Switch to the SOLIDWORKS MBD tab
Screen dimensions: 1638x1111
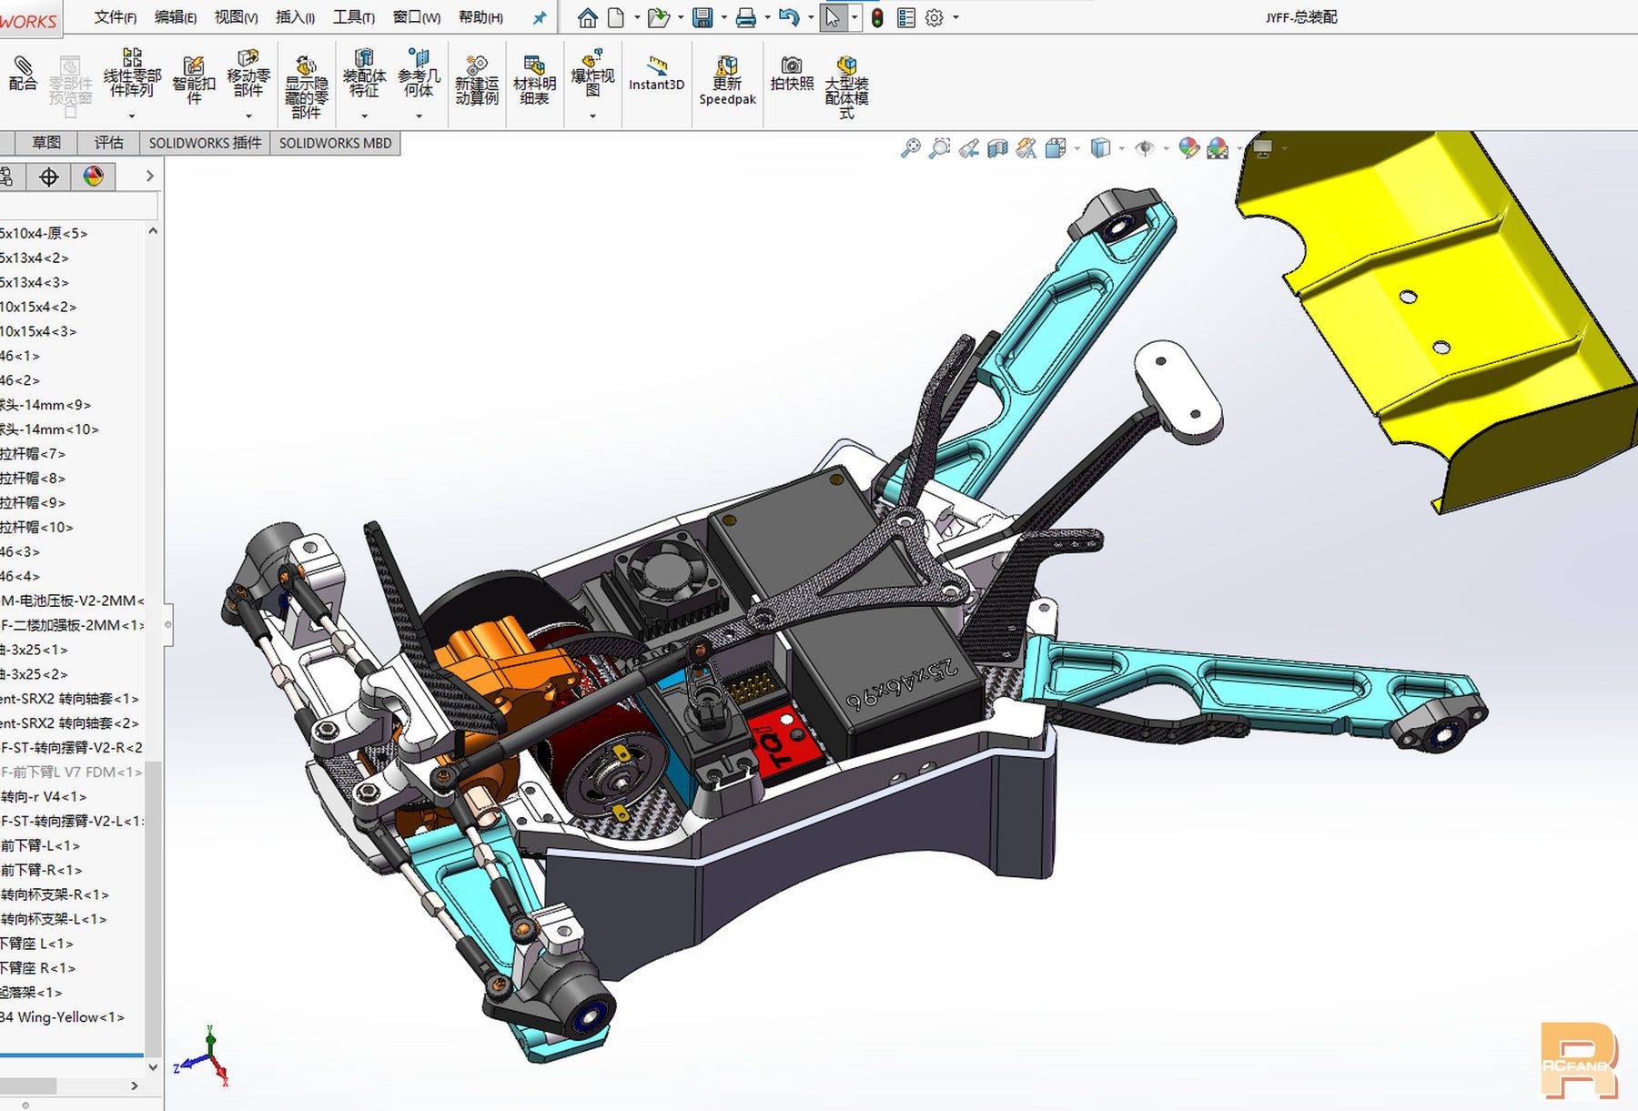click(x=335, y=143)
